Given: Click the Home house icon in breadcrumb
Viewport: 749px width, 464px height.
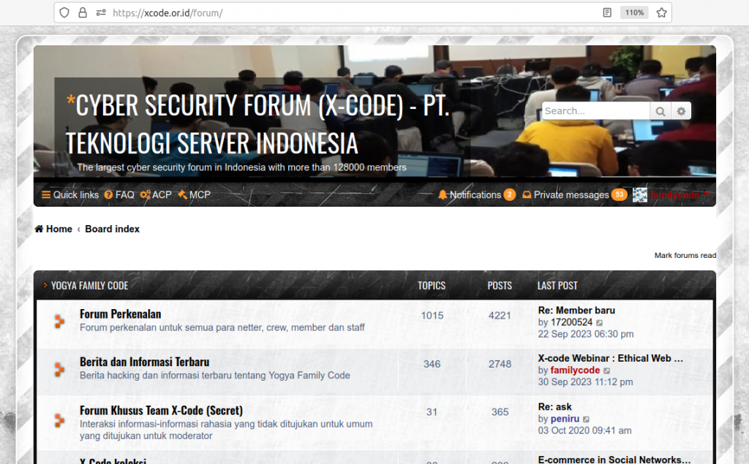Looking at the screenshot, I should click(x=39, y=229).
